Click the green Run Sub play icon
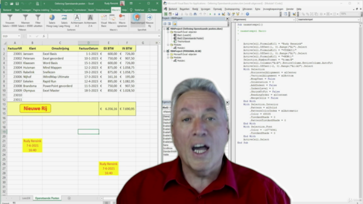Viewport: 363px width, 204px height. coord(210,14)
